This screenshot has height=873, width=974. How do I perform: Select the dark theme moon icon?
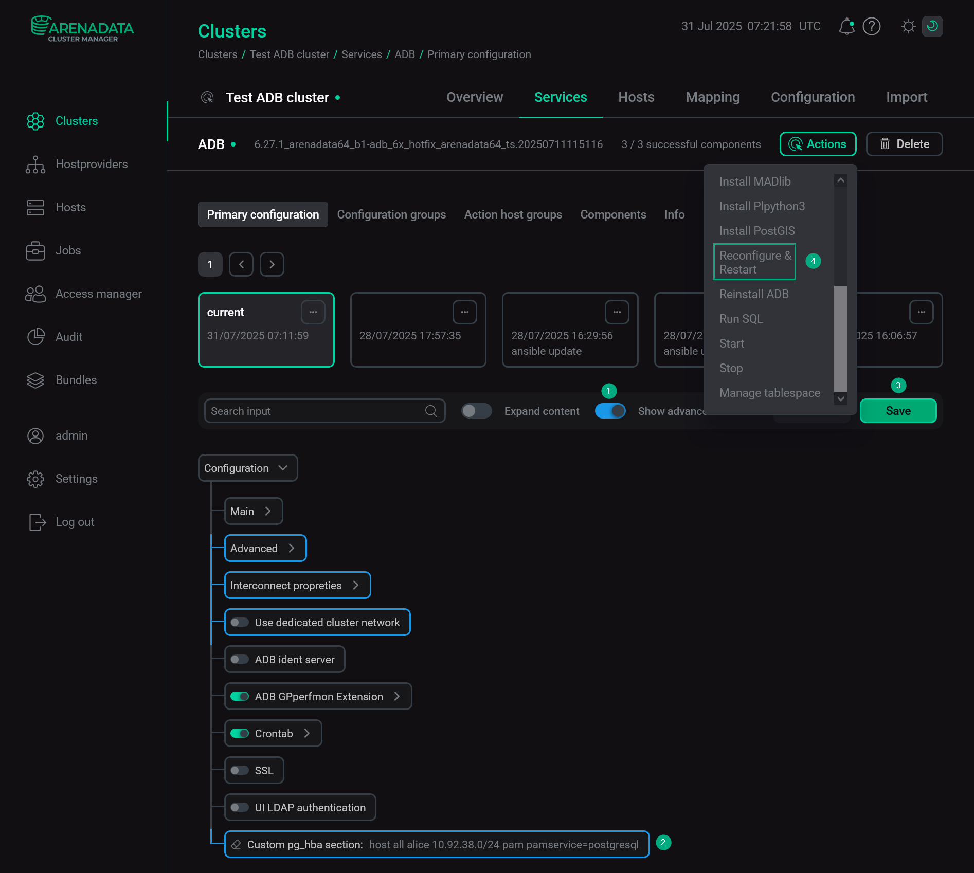click(932, 26)
